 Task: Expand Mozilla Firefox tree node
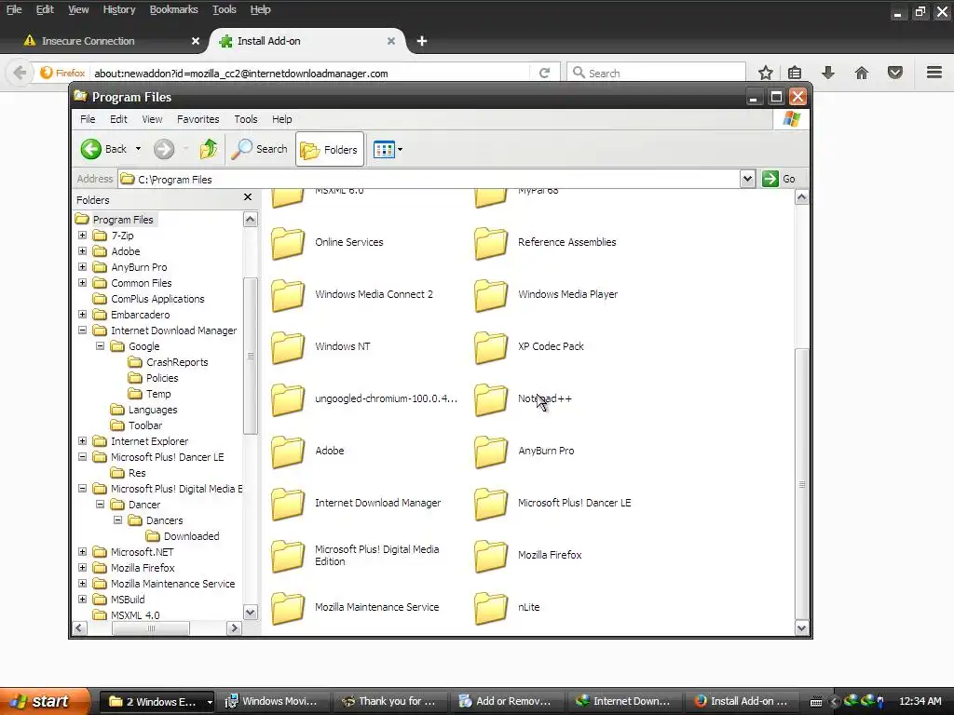pyautogui.click(x=83, y=567)
